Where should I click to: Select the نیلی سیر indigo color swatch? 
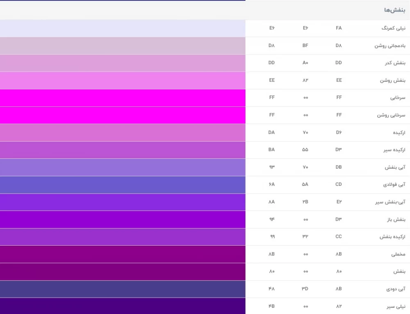pos(123,306)
